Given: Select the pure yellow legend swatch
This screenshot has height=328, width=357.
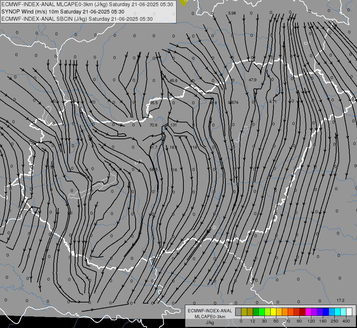Looking at the screenshot, I should point(273,312).
